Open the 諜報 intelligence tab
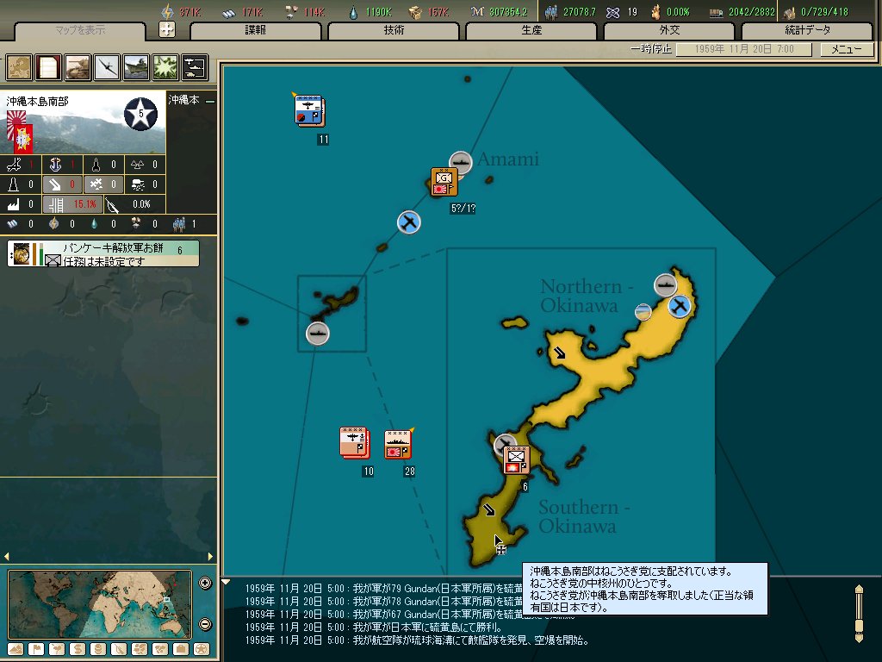Image resolution: width=882 pixels, height=662 pixels. pos(255,30)
